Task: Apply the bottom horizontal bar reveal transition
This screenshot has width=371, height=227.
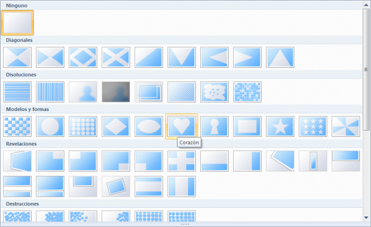Action: pos(215,161)
